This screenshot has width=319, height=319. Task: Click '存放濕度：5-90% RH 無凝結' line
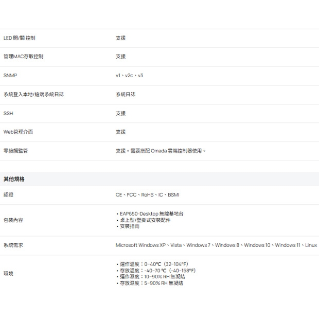click(x=151, y=283)
